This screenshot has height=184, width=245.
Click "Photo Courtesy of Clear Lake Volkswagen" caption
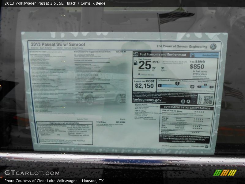[41, 181]
